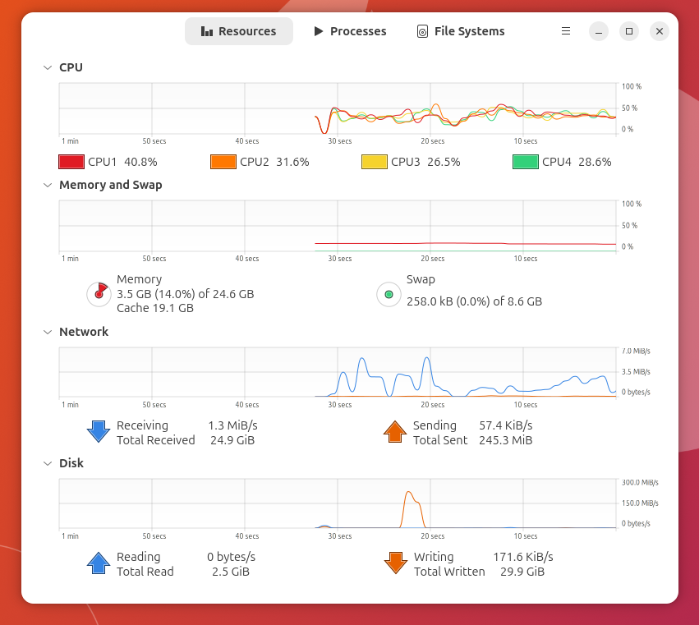The height and width of the screenshot is (625, 699).
Task: Pick a color for the orange CPU2 swatch
Action: [x=223, y=162]
